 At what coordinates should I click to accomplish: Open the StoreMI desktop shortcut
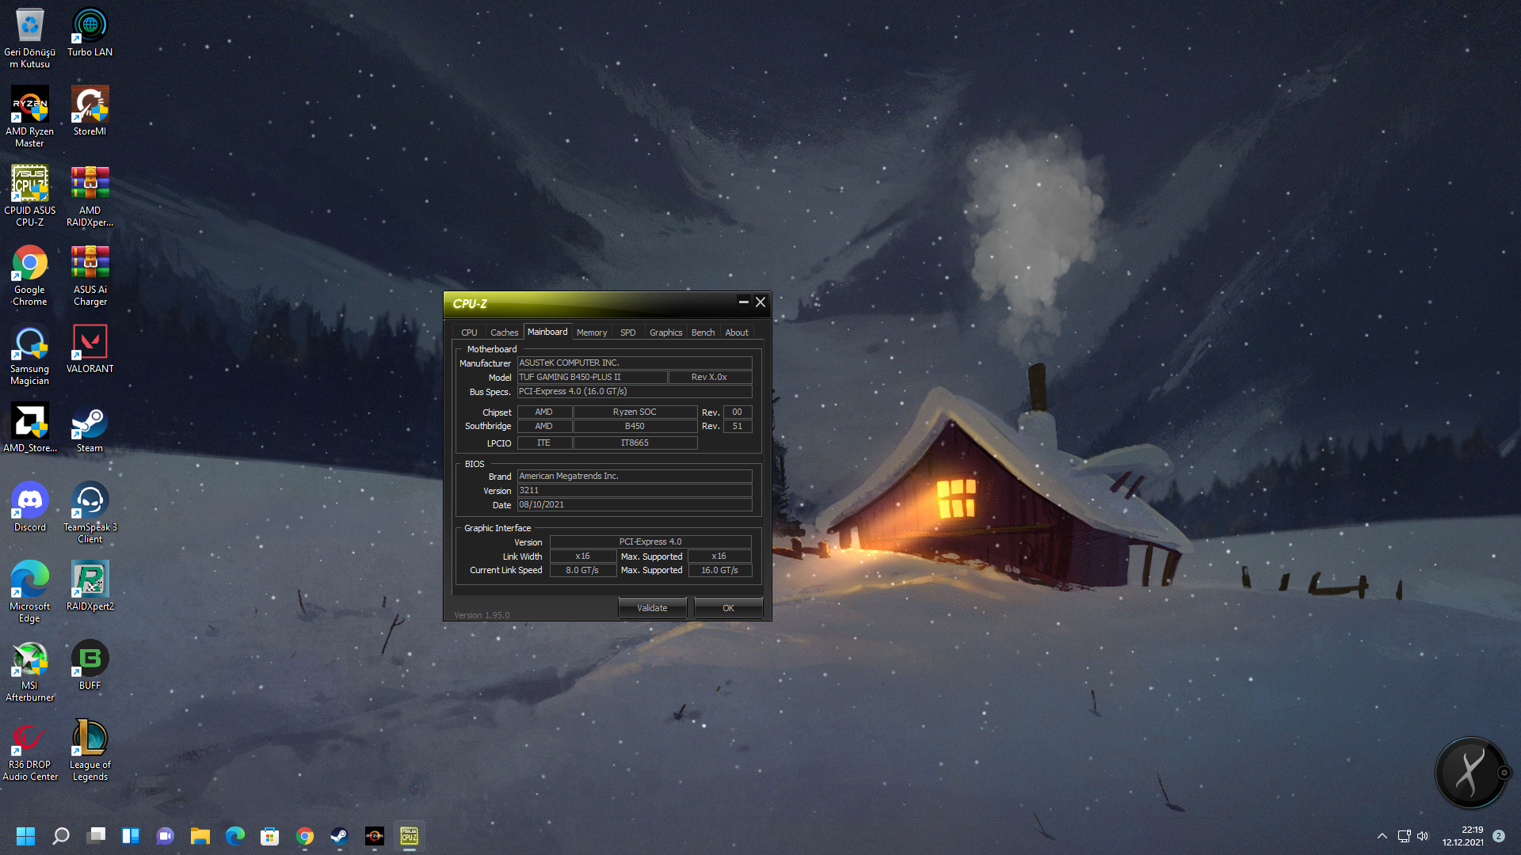coord(90,105)
